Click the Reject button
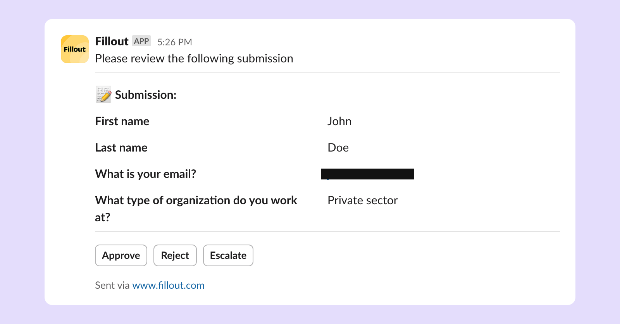This screenshot has height=324, width=620. point(175,255)
